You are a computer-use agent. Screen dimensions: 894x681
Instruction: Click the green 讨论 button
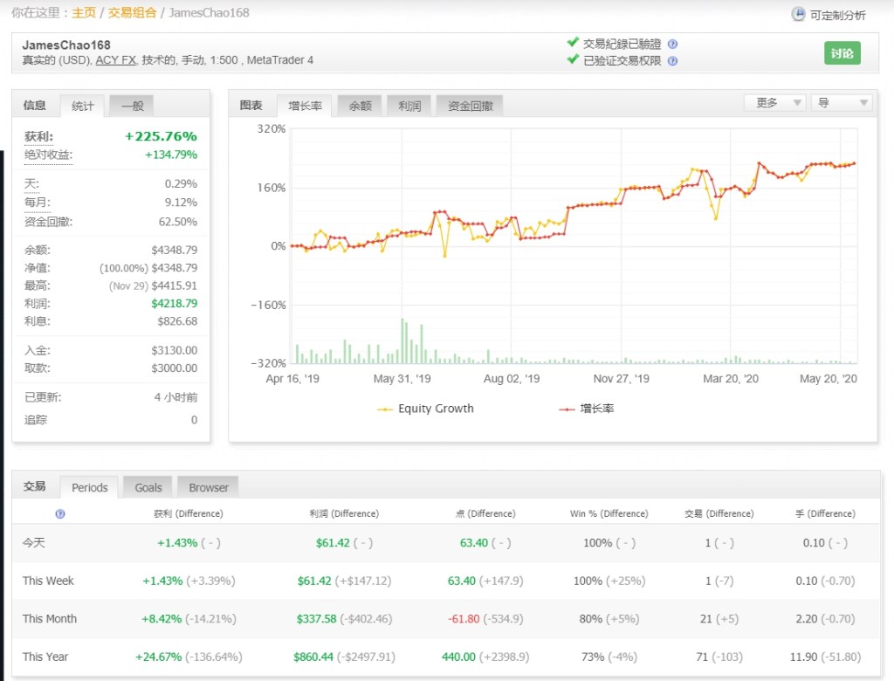click(842, 53)
